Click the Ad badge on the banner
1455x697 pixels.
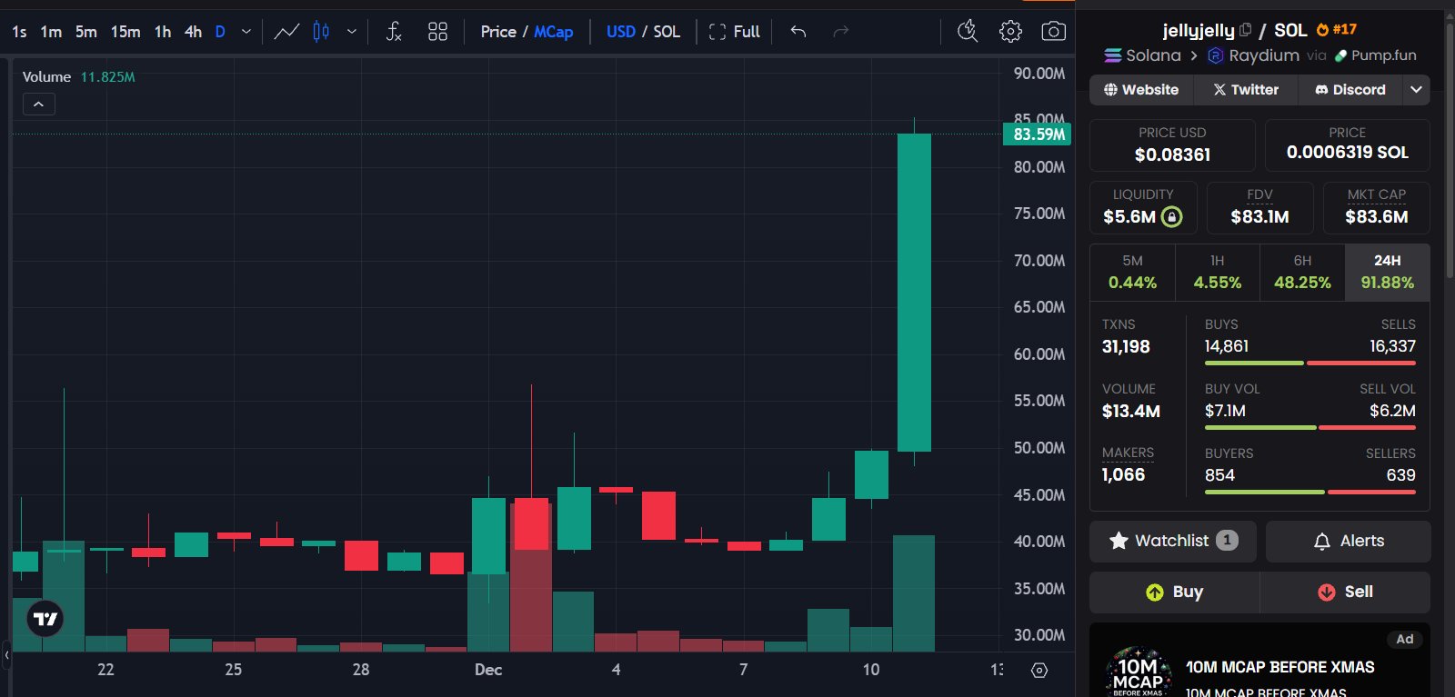pyautogui.click(x=1405, y=639)
